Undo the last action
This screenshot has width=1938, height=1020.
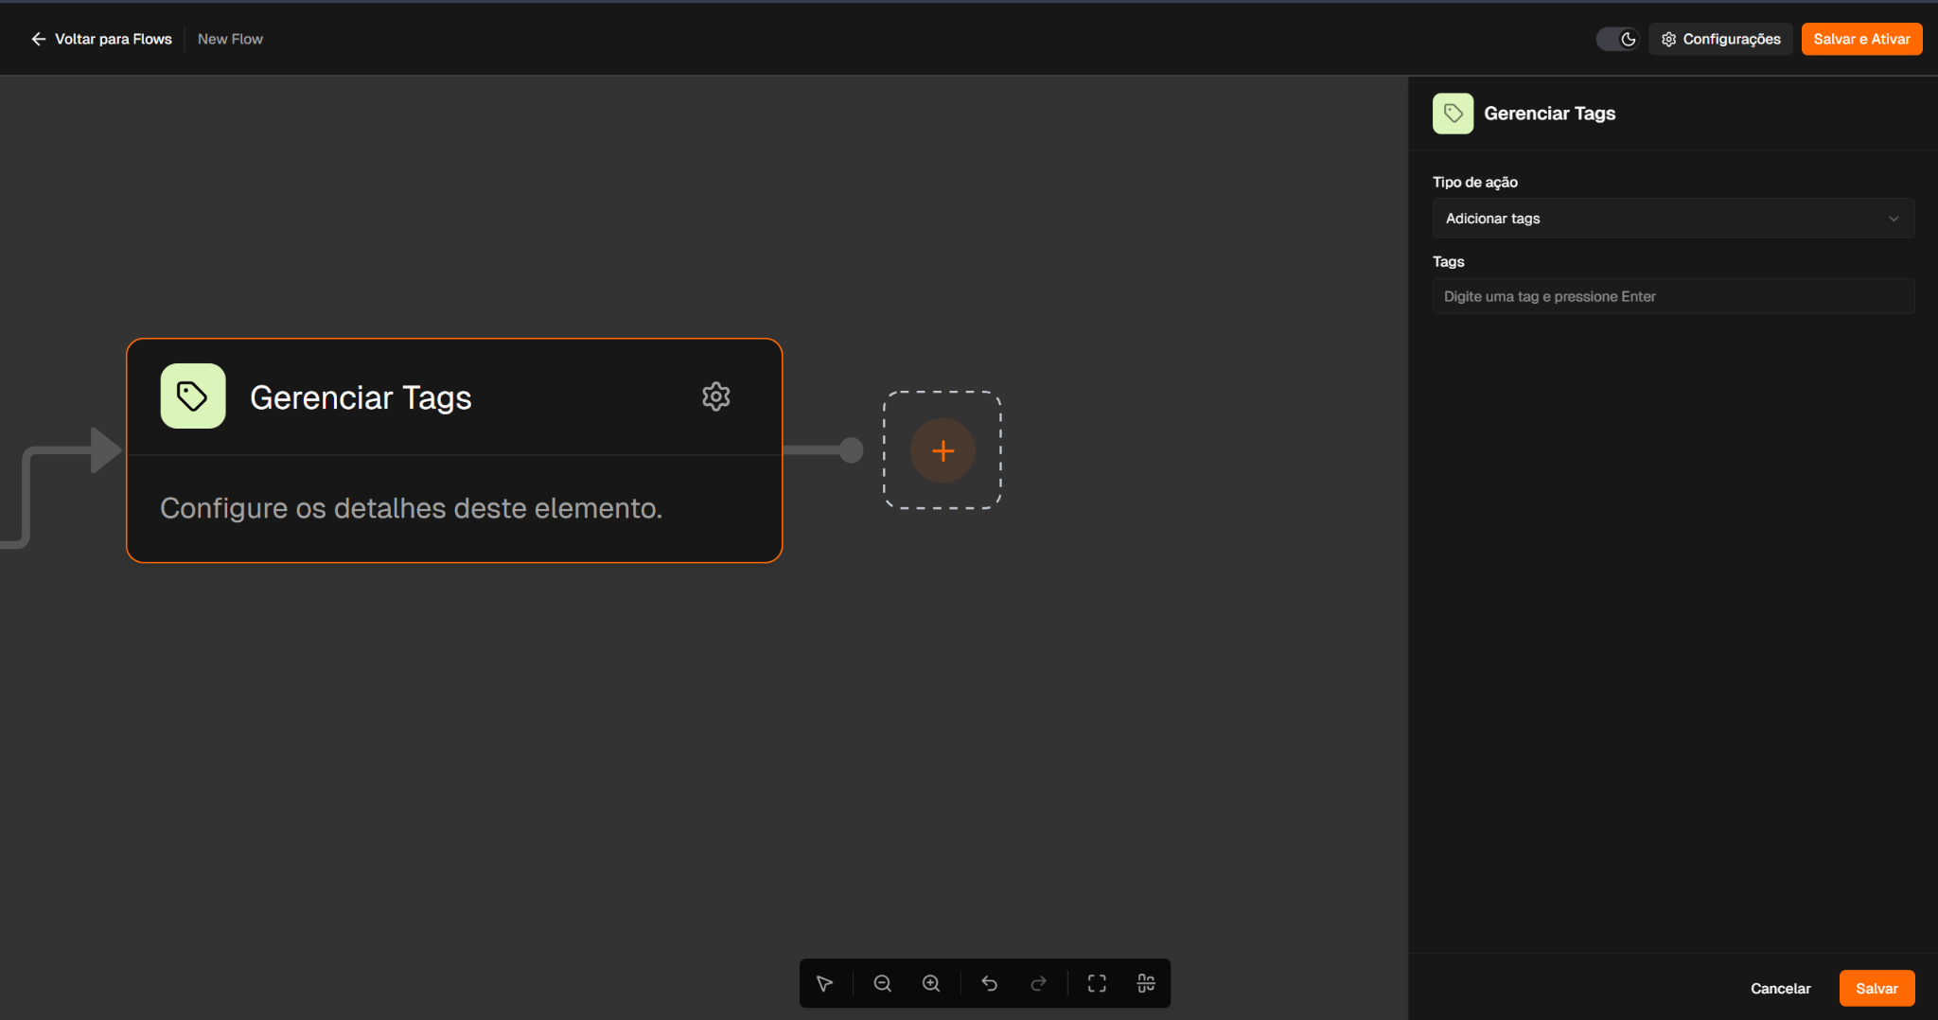point(990,983)
